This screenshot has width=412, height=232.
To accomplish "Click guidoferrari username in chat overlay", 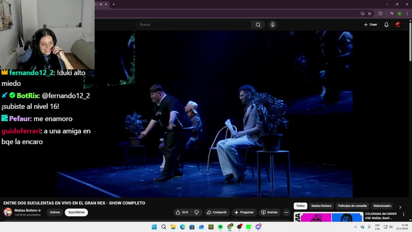I will tap(21, 131).
